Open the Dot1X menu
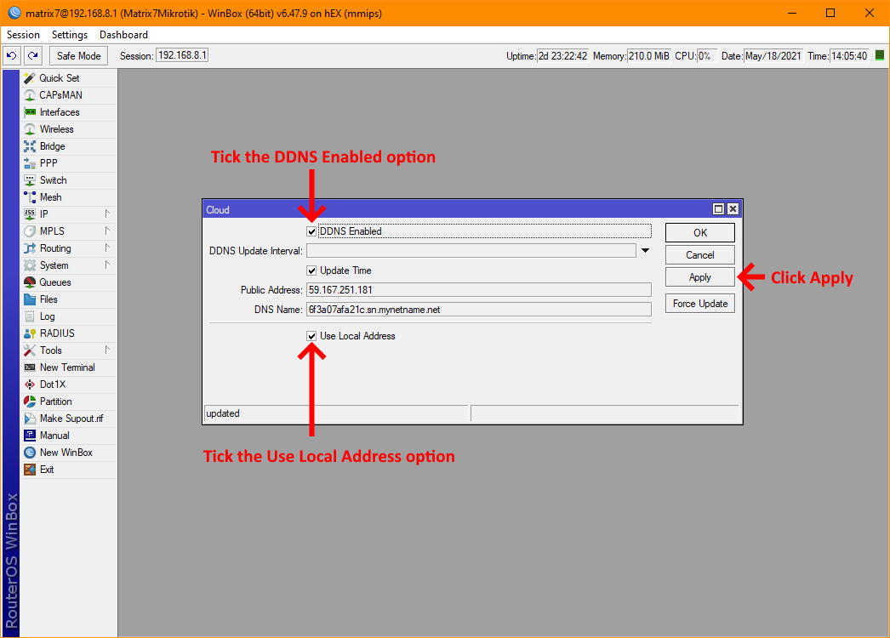 (68, 385)
